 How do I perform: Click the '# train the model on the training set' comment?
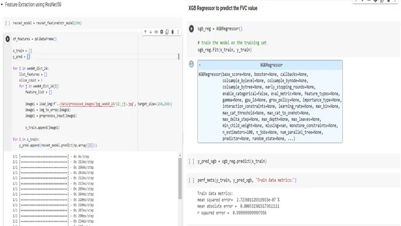[x=232, y=43]
